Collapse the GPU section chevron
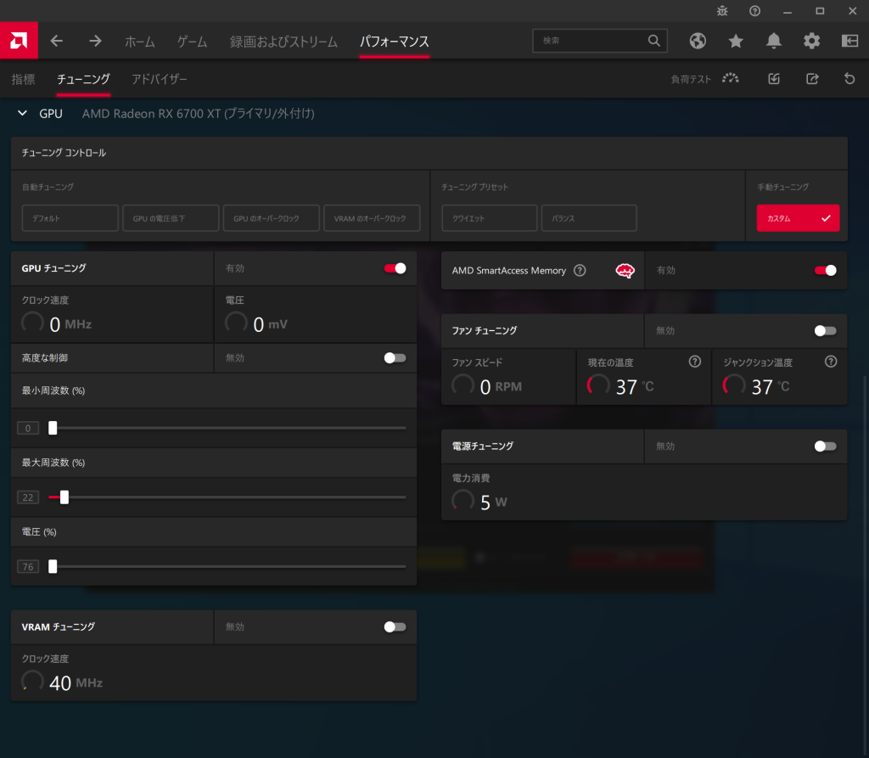This screenshot has width=869, height=758. (x=23, y=113)
